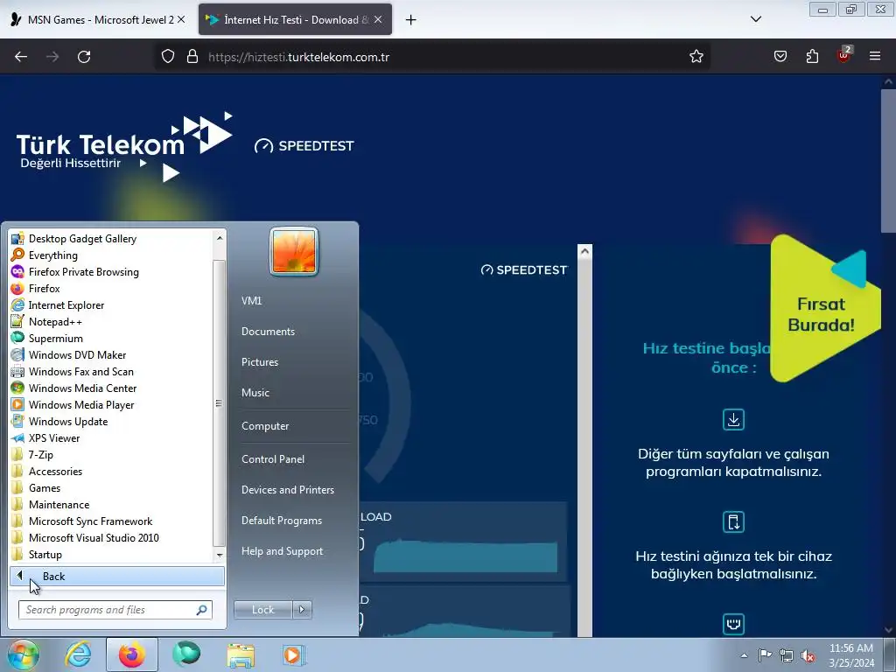
Task: Open Pictures from the Start menu
Action: point(260,362)
